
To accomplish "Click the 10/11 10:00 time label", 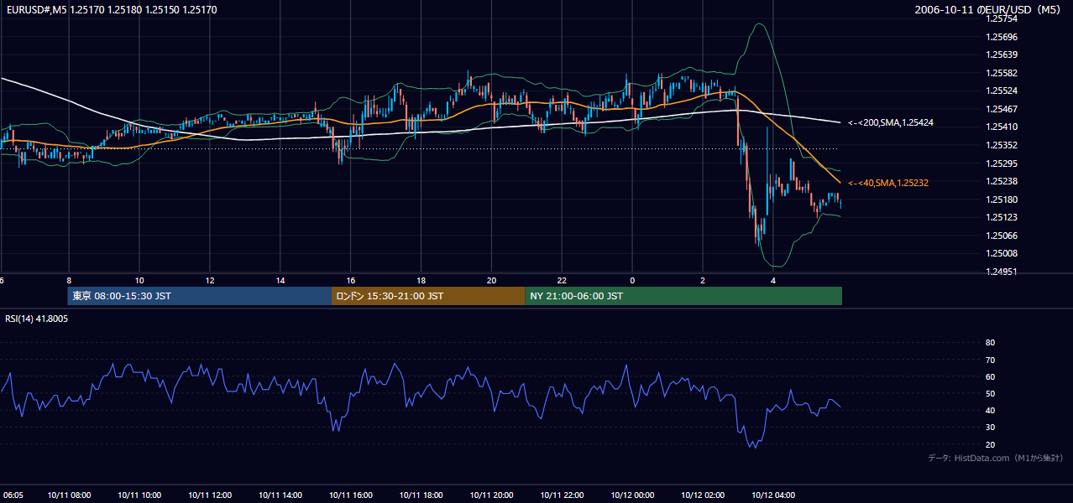I will point(139,495).
